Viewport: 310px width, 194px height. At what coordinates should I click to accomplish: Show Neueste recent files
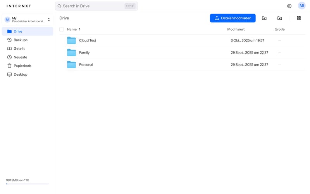pos(20,57)
